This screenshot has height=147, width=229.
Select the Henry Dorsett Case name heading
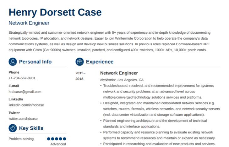pos(55,12)
